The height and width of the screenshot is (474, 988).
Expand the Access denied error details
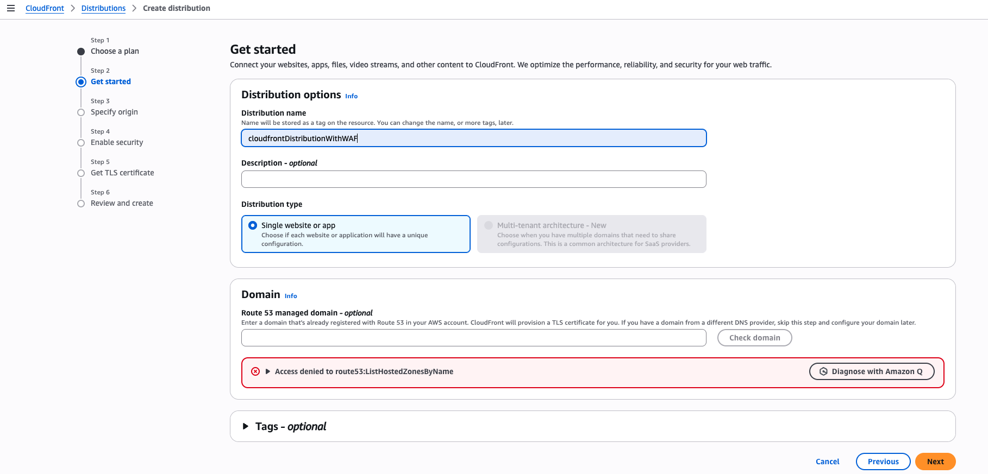(268, 371)
